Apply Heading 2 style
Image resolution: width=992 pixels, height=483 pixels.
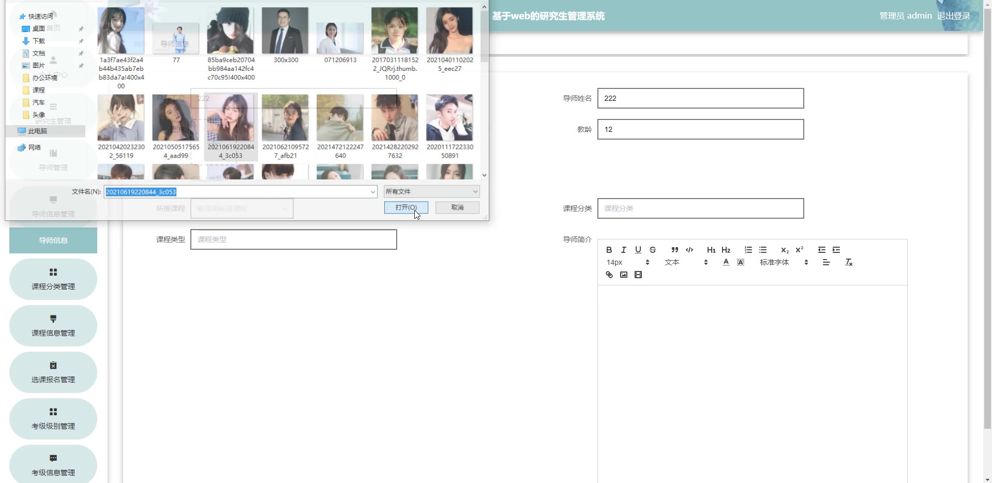click(x=726, y=250)
